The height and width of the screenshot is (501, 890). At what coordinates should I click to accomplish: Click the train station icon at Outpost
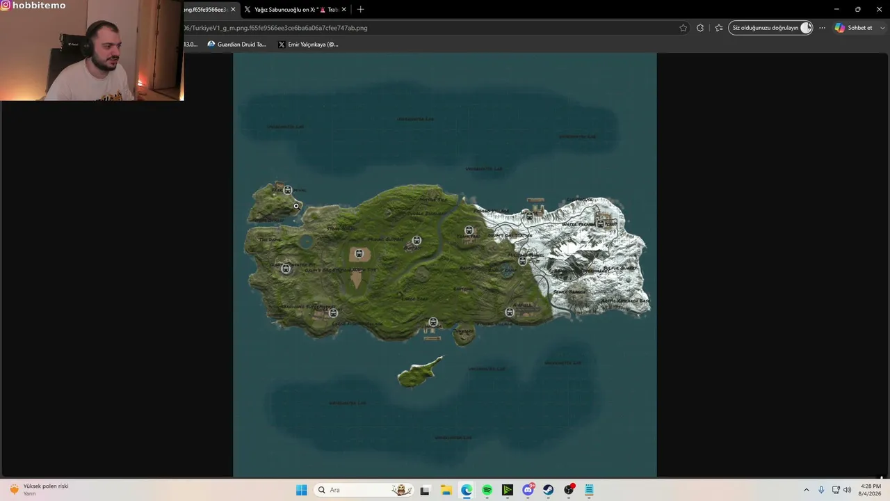(416, 241)
